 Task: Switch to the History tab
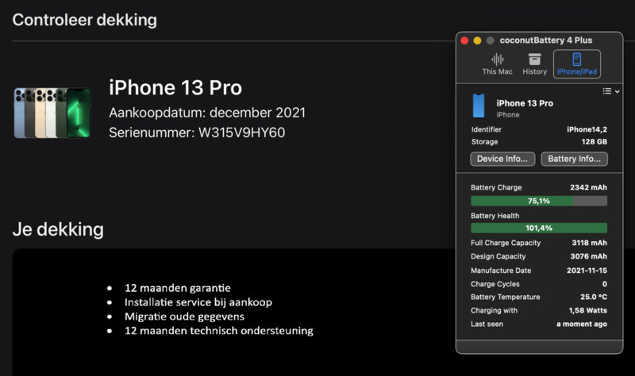534,64
